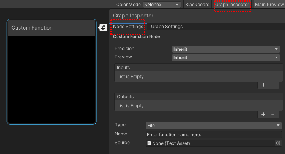Open the Preview dropdown
This screenshot has height=154, width=285.
(x=226, y=58)
